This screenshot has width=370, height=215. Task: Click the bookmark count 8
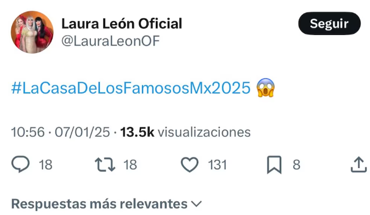pyautogui.click(x=297, y=165)
